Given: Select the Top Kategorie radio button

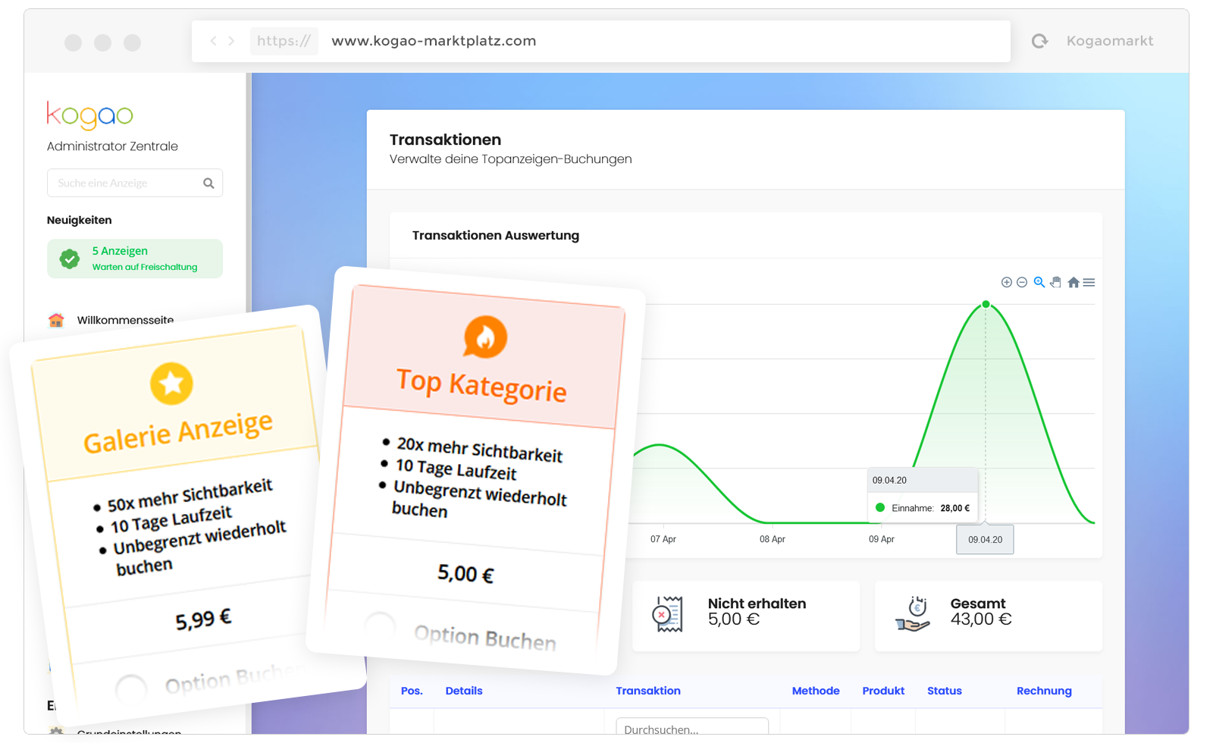Looking at the screenshot, I should 380,626.
